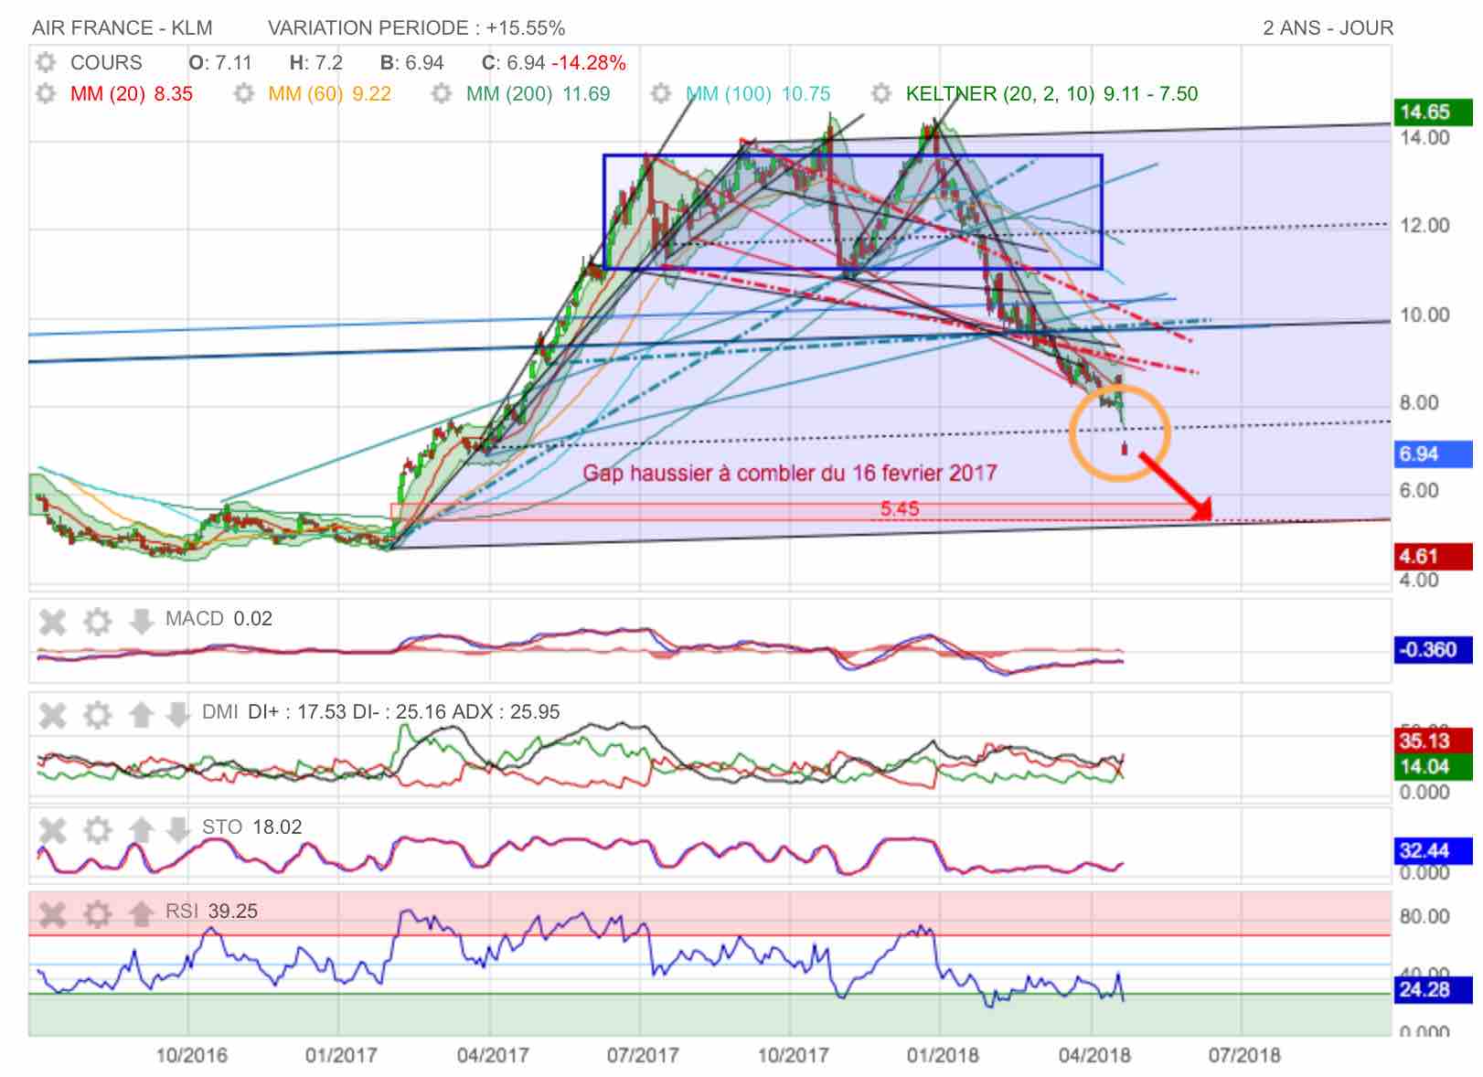Viewport: 1483px width, 1077px height.
Task: Move the RSI panel up
Action: [x=141, y=913]
